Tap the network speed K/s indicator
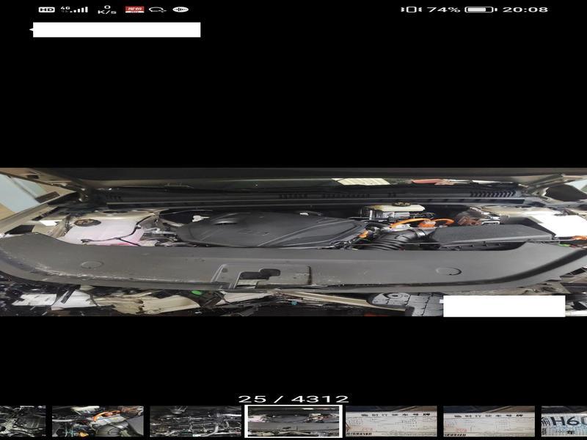 [107, 10]
